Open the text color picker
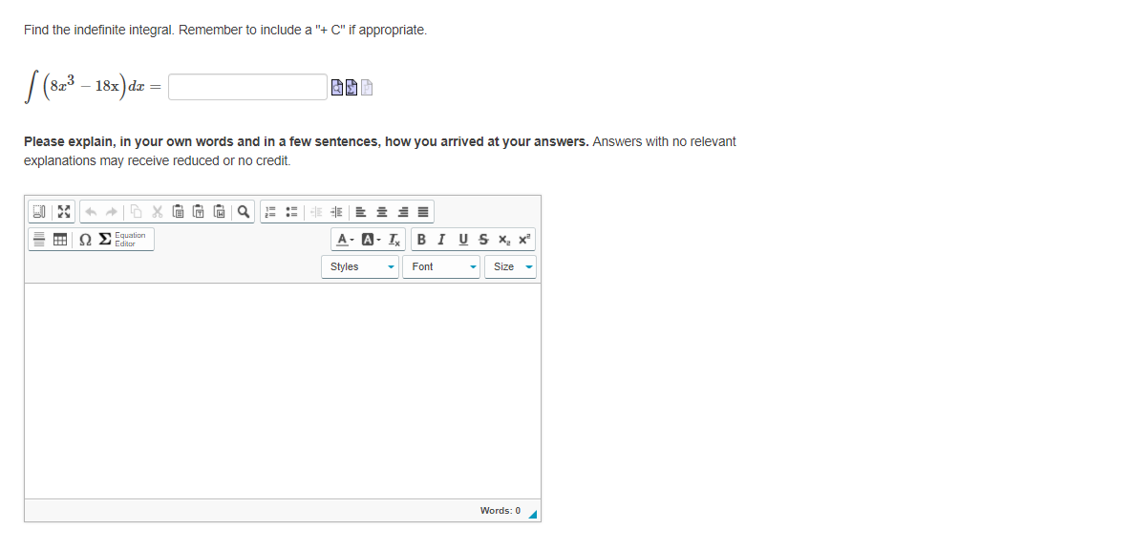 (x=343, y=239)
